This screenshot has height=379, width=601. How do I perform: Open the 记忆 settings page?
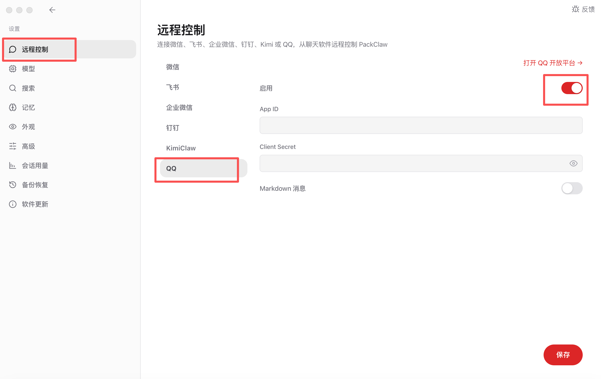70,107
